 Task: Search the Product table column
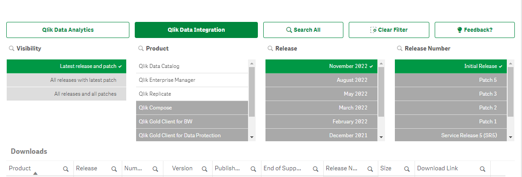[66, 169]
